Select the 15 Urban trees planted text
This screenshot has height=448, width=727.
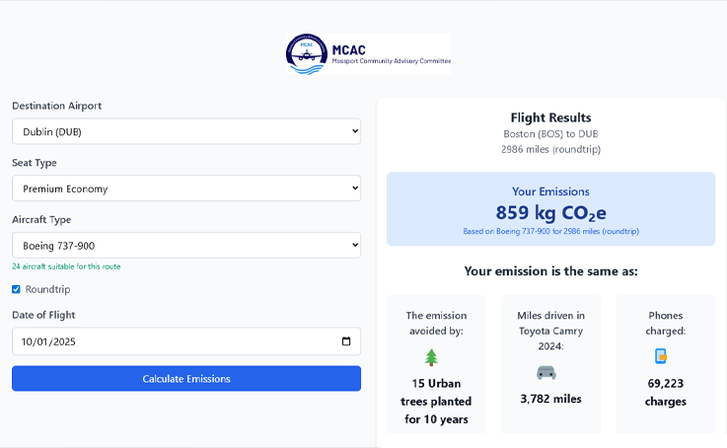point(436,401)
